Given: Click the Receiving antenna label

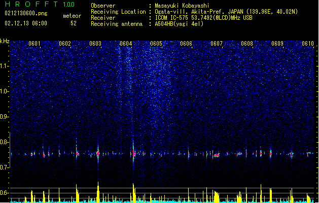Looking at the screenshot, I should point(117,24).
